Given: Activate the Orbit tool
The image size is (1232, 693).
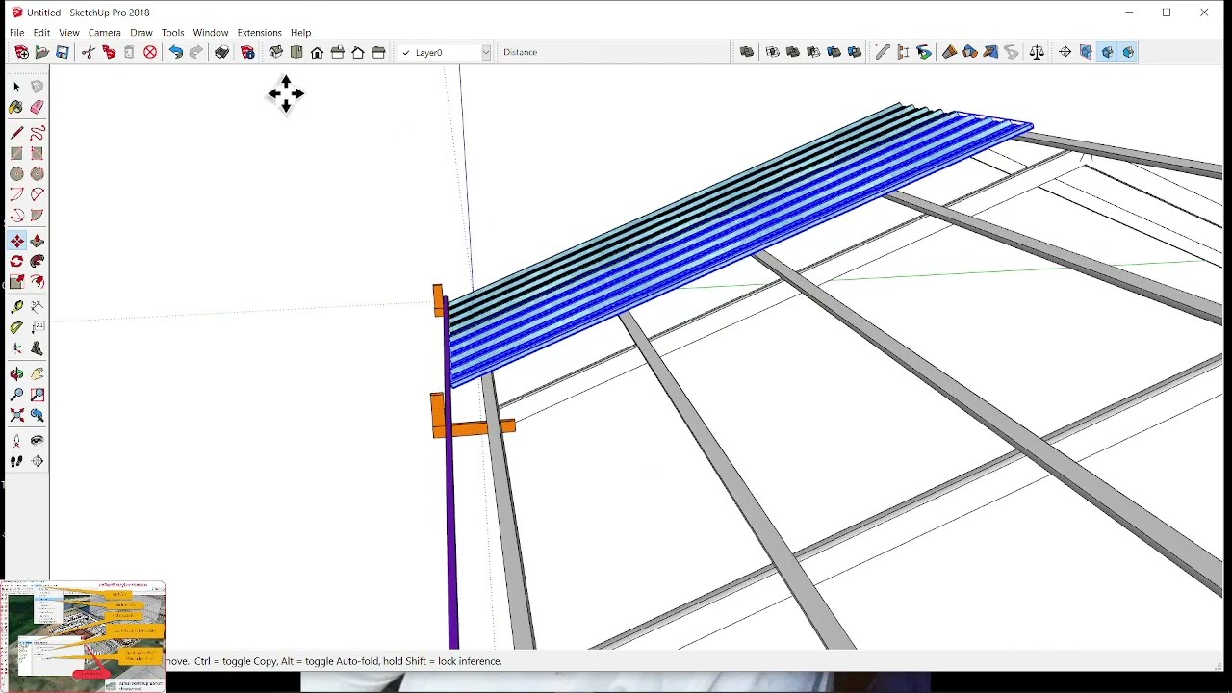Looking at the screenshot, I should (x=16, y=374).
